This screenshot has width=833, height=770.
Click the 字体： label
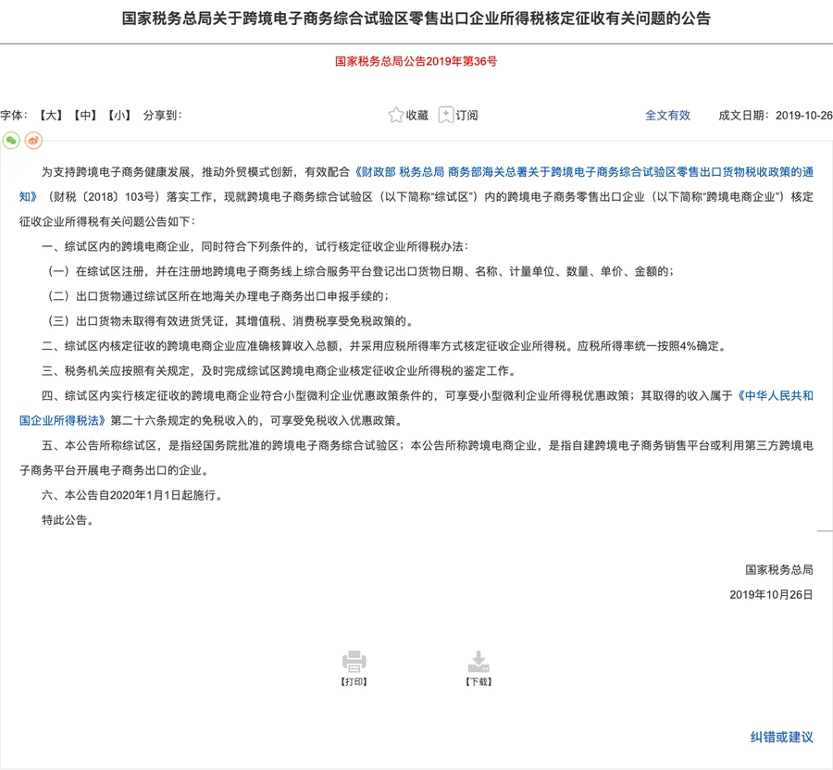(x=14, y=116)
